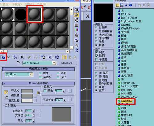Click the eyedropper pick material icon

[x=19, y=62]
